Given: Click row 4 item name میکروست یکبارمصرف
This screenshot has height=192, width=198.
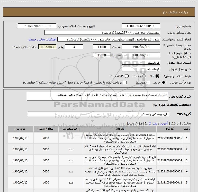Looking at the screenshot, I should coord(120,171).
